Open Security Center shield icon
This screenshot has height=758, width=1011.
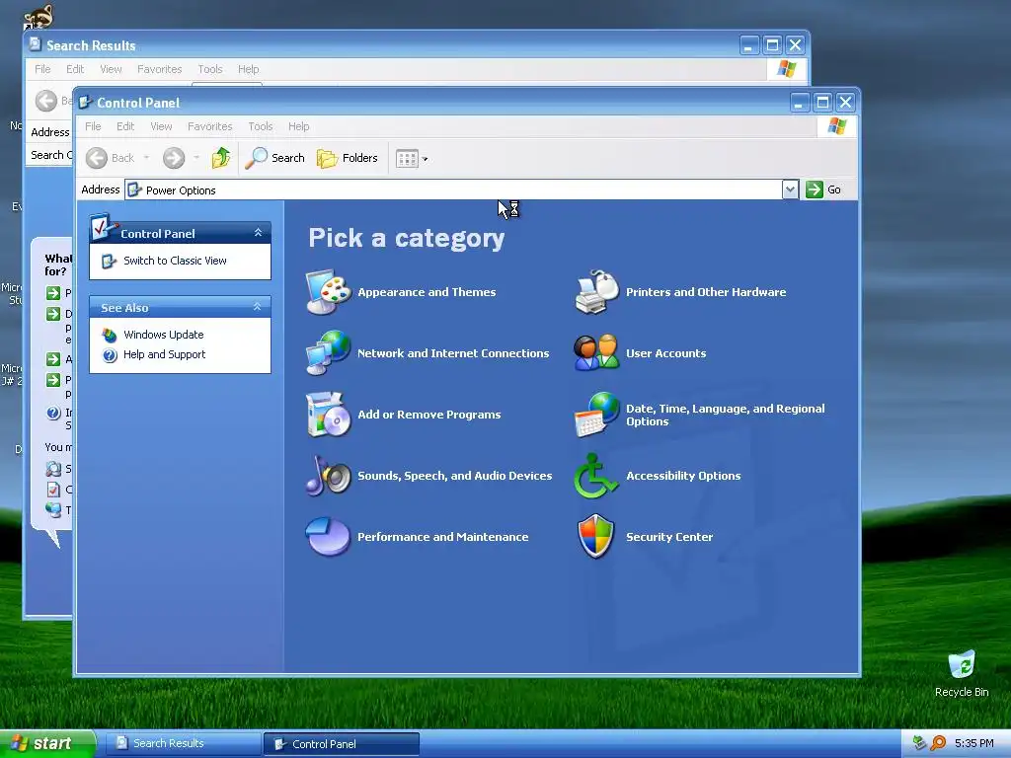point(596,536)
